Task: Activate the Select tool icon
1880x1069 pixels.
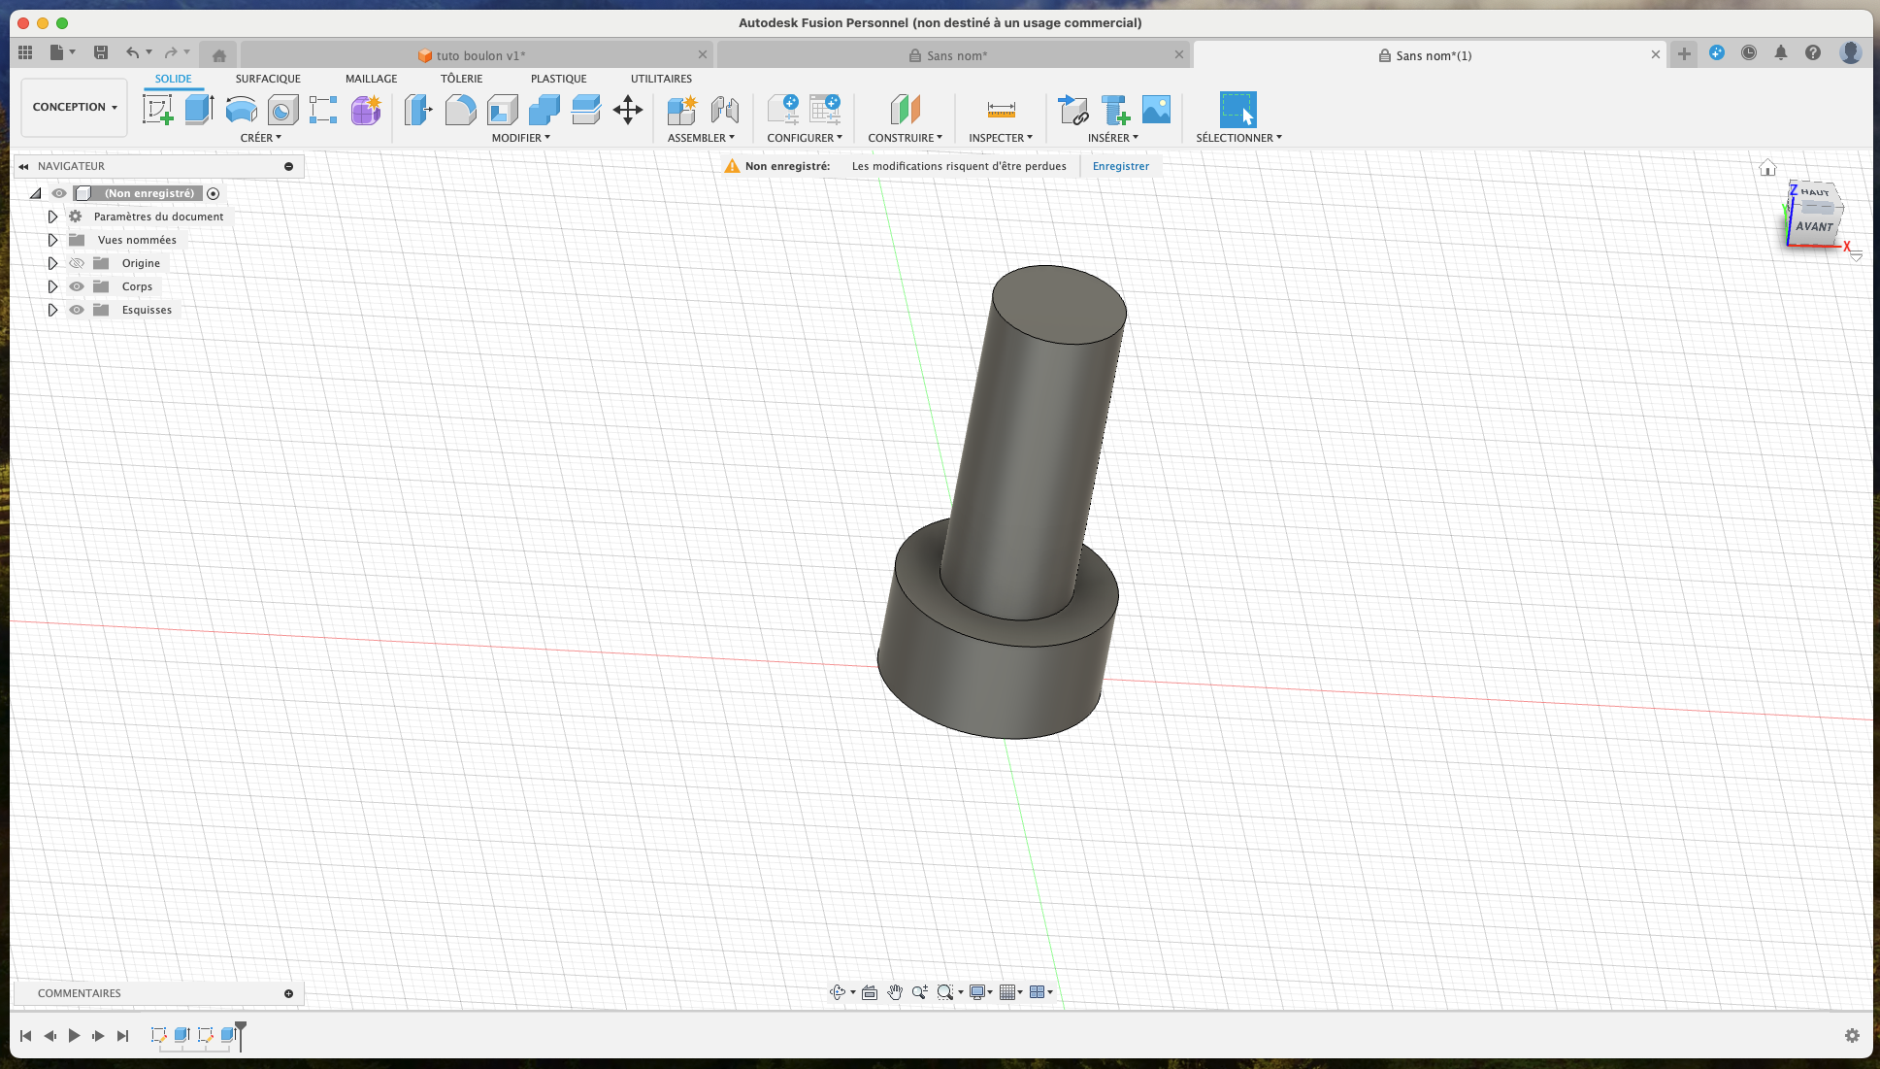Action: point(1237,110)
